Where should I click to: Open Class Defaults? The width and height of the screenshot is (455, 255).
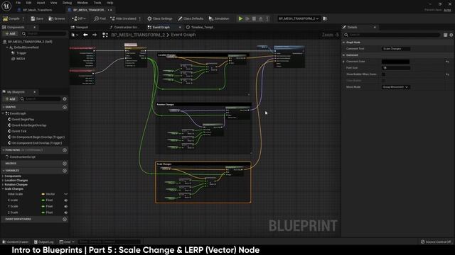tap(191, 18)
